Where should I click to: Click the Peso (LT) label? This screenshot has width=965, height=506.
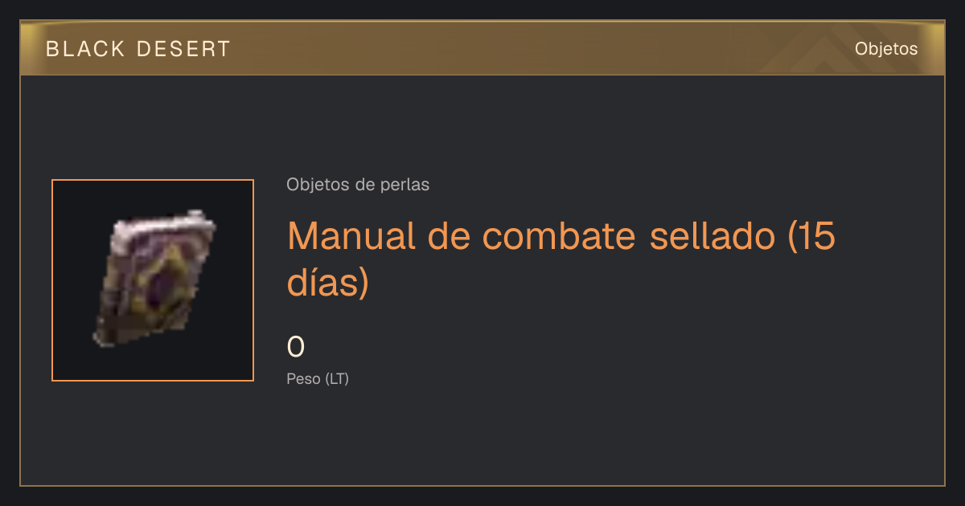pyautogui.click(x=318, y=379)
